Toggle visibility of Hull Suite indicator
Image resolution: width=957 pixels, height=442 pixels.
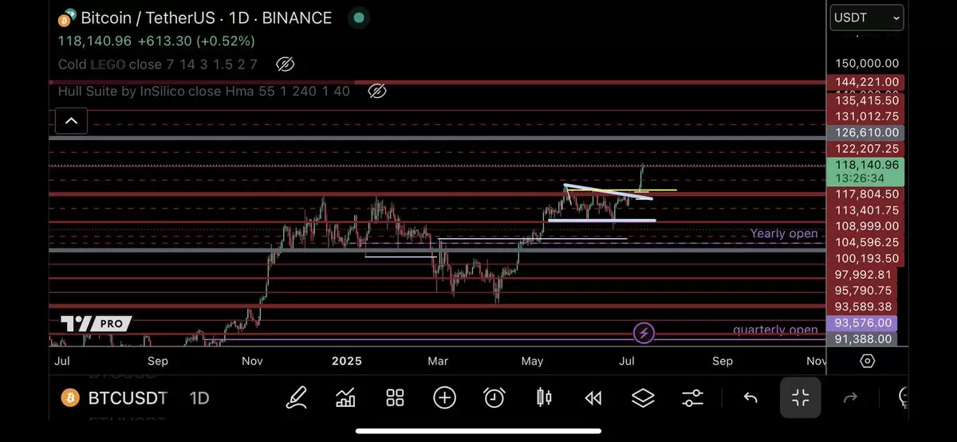[377, 92]
